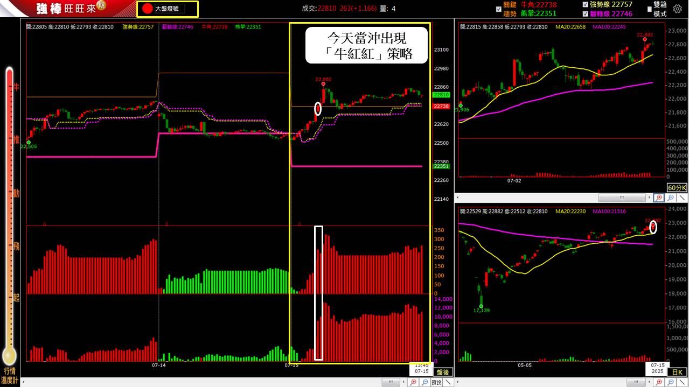The width and height of the screenshot is (689, 387).
Task: Zoom in on the 日K chart
Action: (659, 382)
